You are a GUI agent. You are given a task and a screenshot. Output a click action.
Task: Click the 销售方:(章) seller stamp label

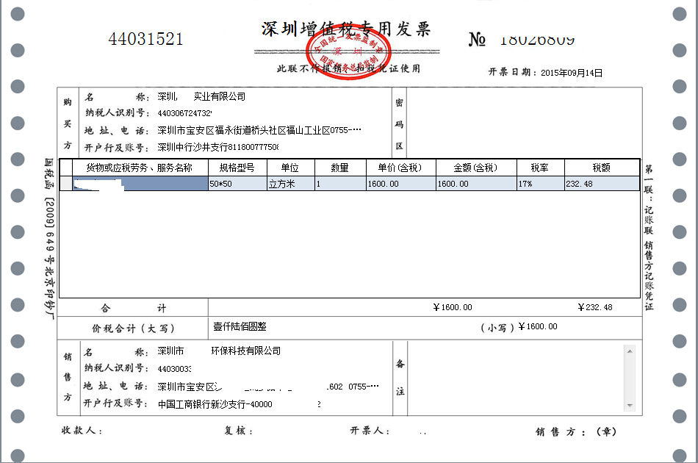[x=577, y=431]
